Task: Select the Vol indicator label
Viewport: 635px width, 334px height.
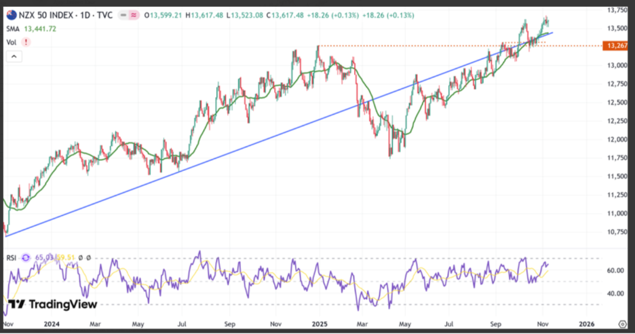Action: tap(12, 42)
